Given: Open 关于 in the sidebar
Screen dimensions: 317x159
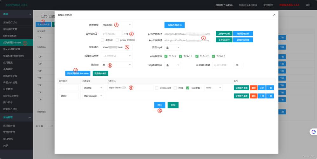Looking at the screenshot, I should click(x=17, y=146).
